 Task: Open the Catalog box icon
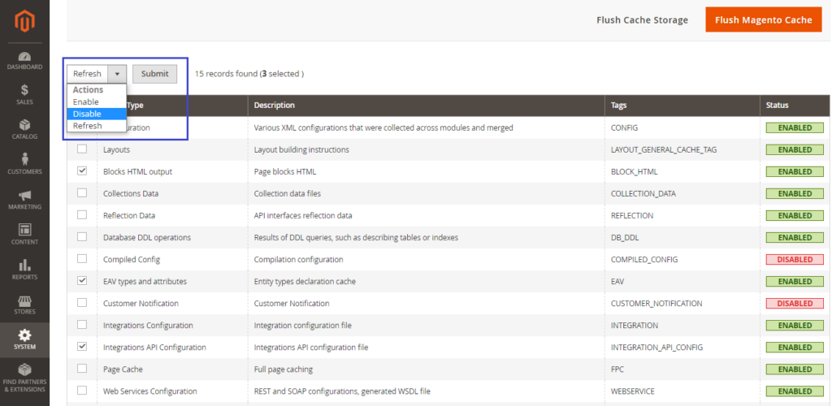(24, 125)
